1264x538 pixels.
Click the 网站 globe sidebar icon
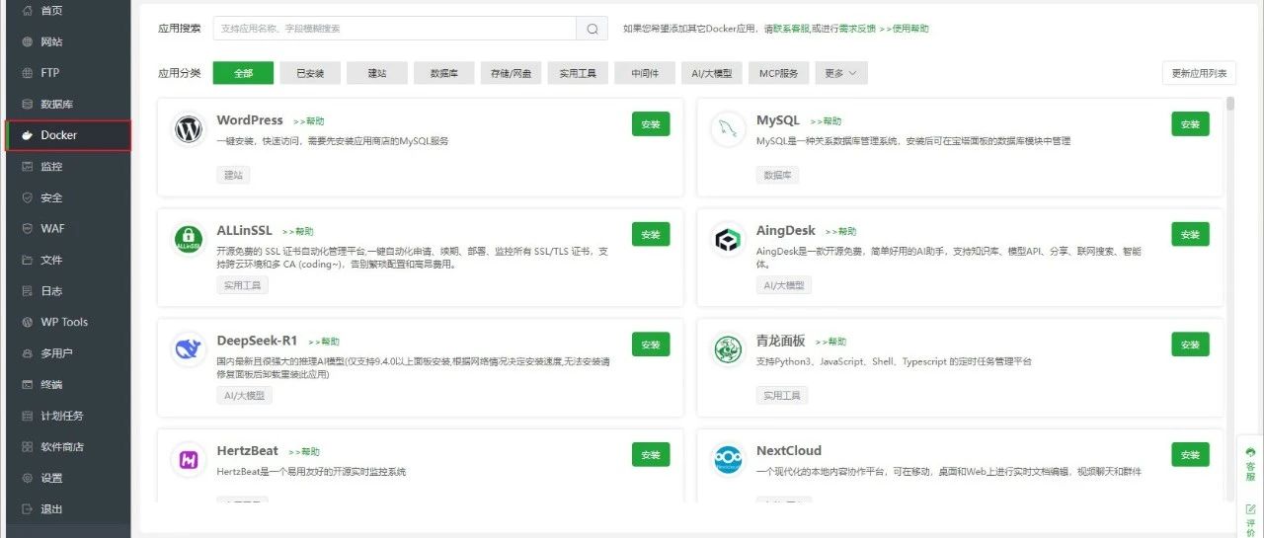pyautogui.click(x=28, y=41)
